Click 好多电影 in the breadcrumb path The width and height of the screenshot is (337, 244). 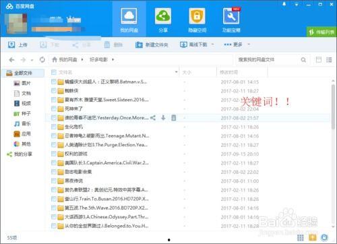tap(98, 59)
